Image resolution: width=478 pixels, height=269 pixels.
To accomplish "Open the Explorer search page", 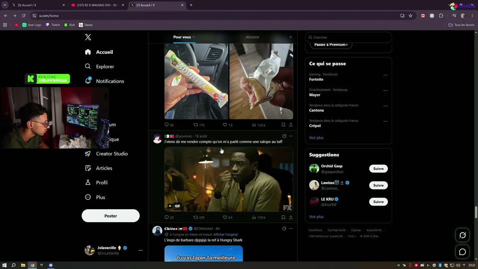I will click(100, 67).
